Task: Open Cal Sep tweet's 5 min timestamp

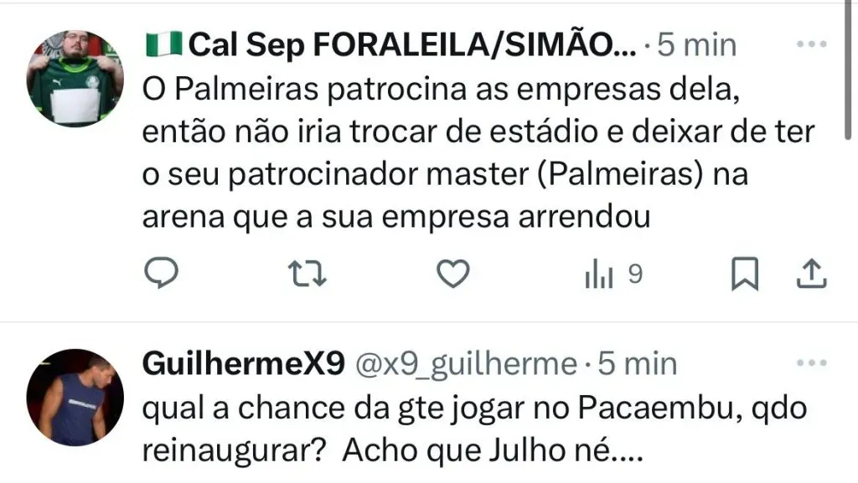Action: [x=696, y=45]
